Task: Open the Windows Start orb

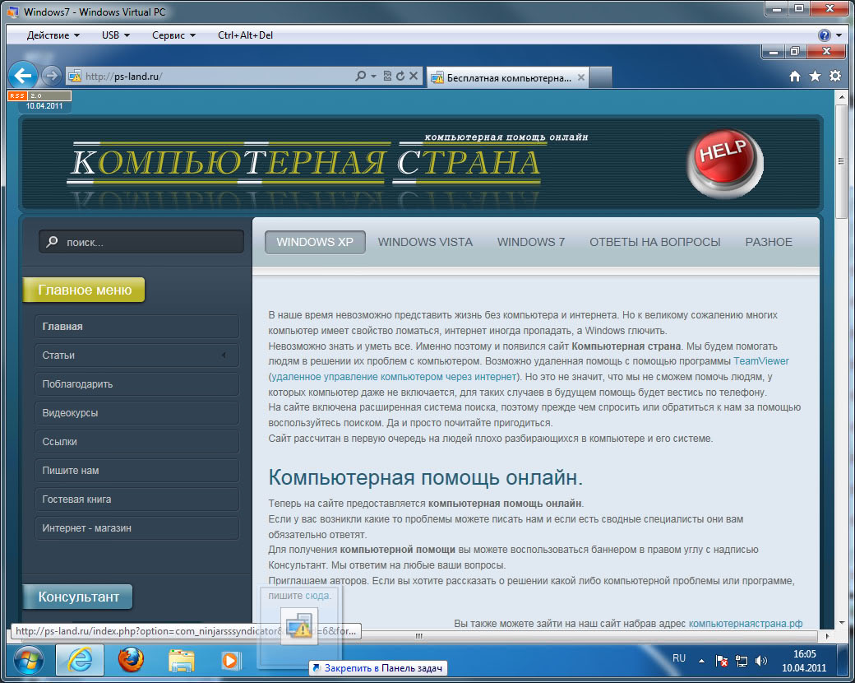Action: pos(28,661)
